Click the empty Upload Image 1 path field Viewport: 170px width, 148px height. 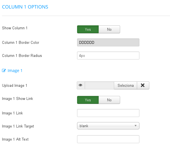point(99,85)
